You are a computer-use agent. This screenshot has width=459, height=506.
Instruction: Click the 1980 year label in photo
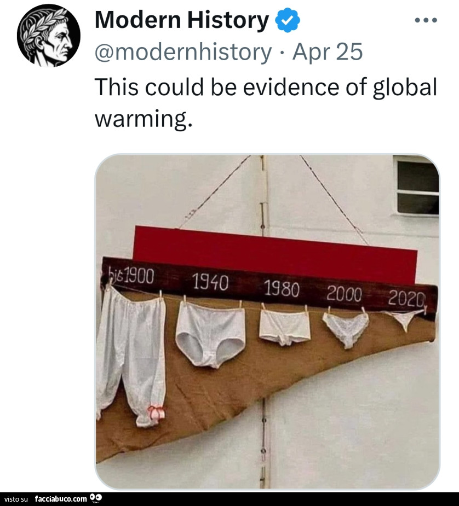pyautogui.click(x=282, y=289)
